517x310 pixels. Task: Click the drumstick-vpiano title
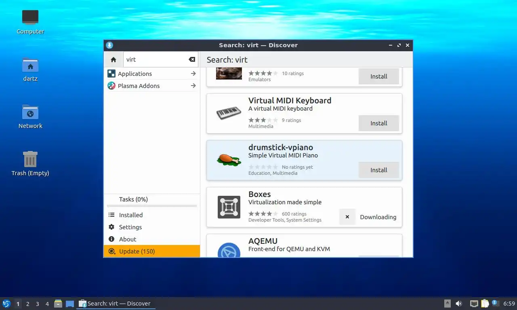coord(281,147)
